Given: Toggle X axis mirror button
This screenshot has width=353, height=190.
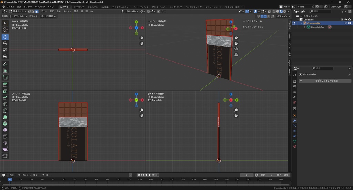Looking at the screenshot, I should point(263,16).
